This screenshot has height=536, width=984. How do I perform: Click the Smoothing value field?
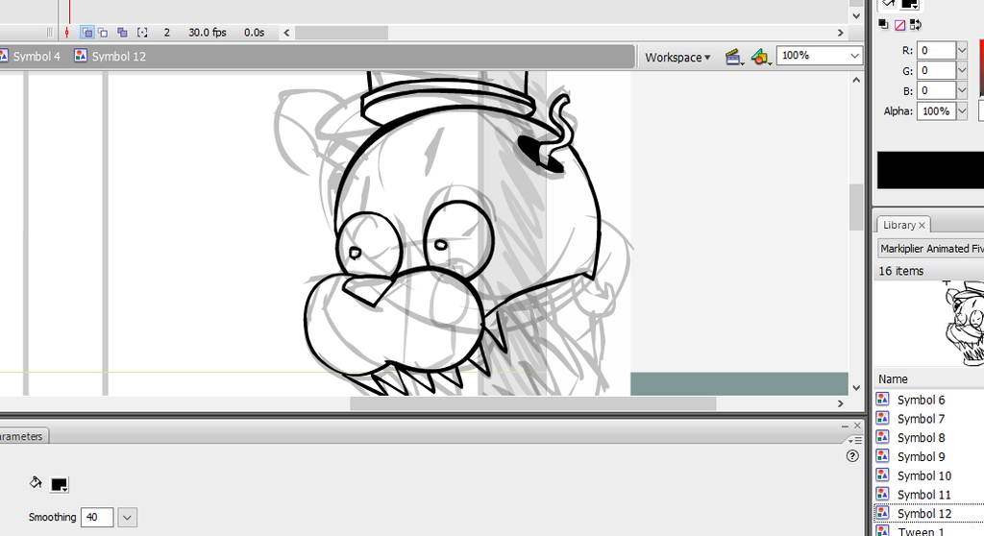(97, 517)
